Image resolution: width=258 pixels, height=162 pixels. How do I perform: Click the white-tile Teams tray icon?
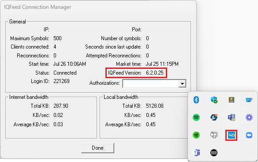[197, 153]
